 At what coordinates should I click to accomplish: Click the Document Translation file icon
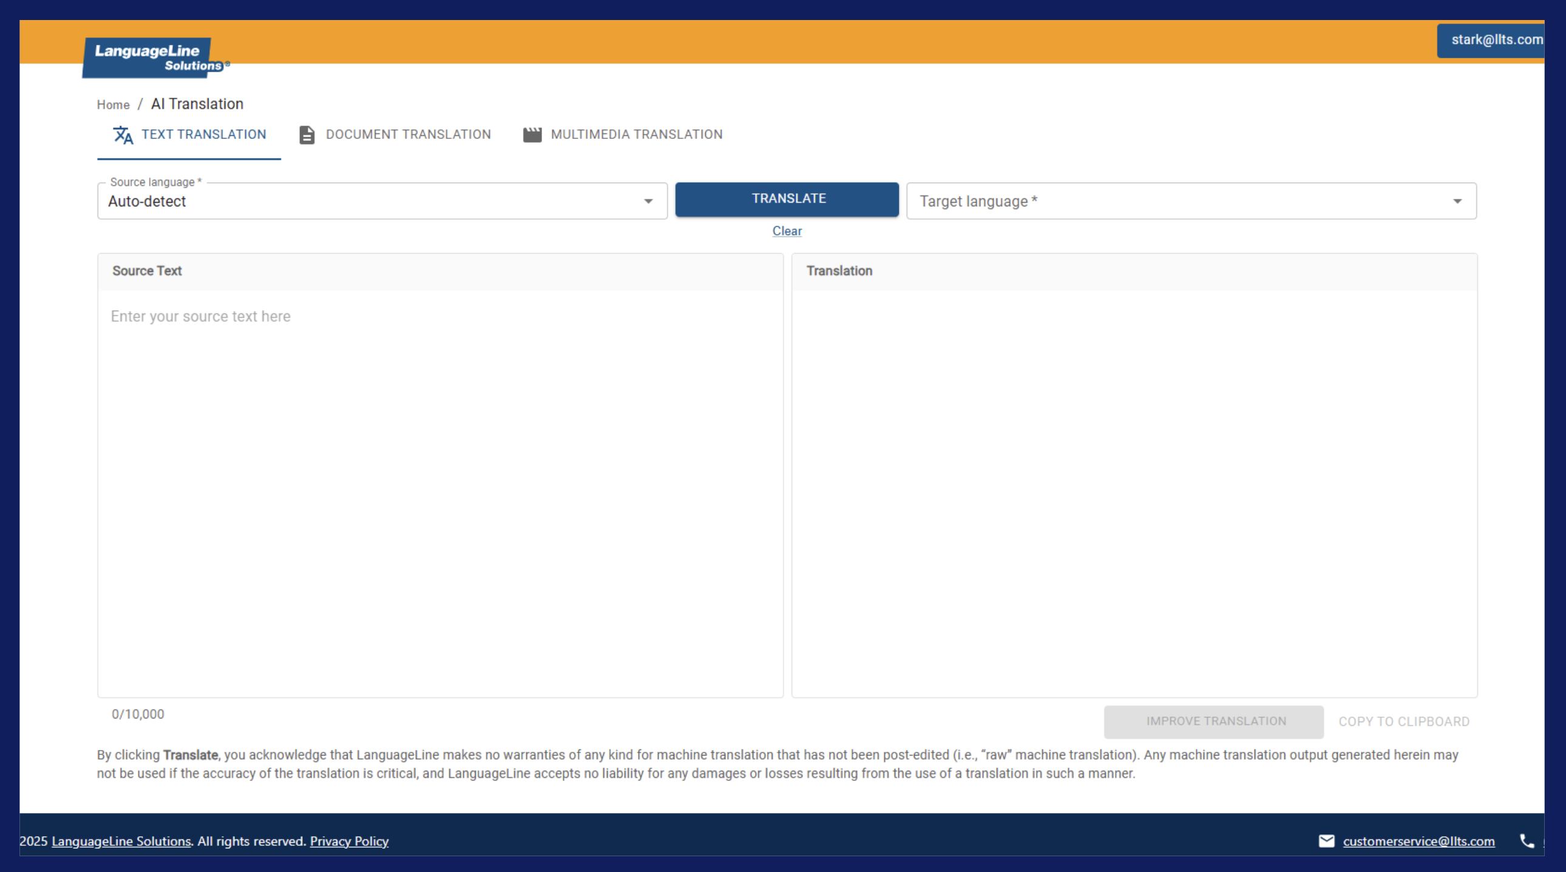point(307,134)
